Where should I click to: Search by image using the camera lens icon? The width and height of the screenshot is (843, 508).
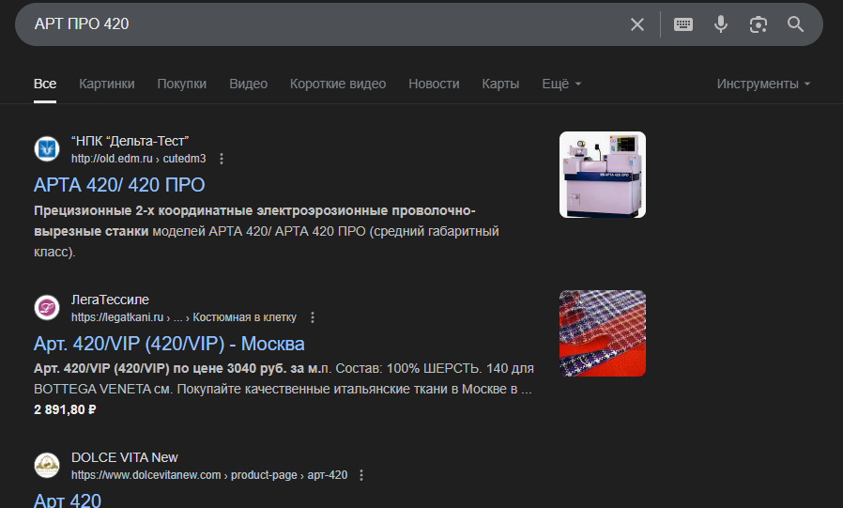[x=759, y=24]
